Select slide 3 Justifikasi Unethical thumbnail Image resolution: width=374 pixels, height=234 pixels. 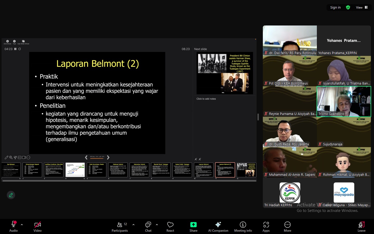[x=54, y=170]
